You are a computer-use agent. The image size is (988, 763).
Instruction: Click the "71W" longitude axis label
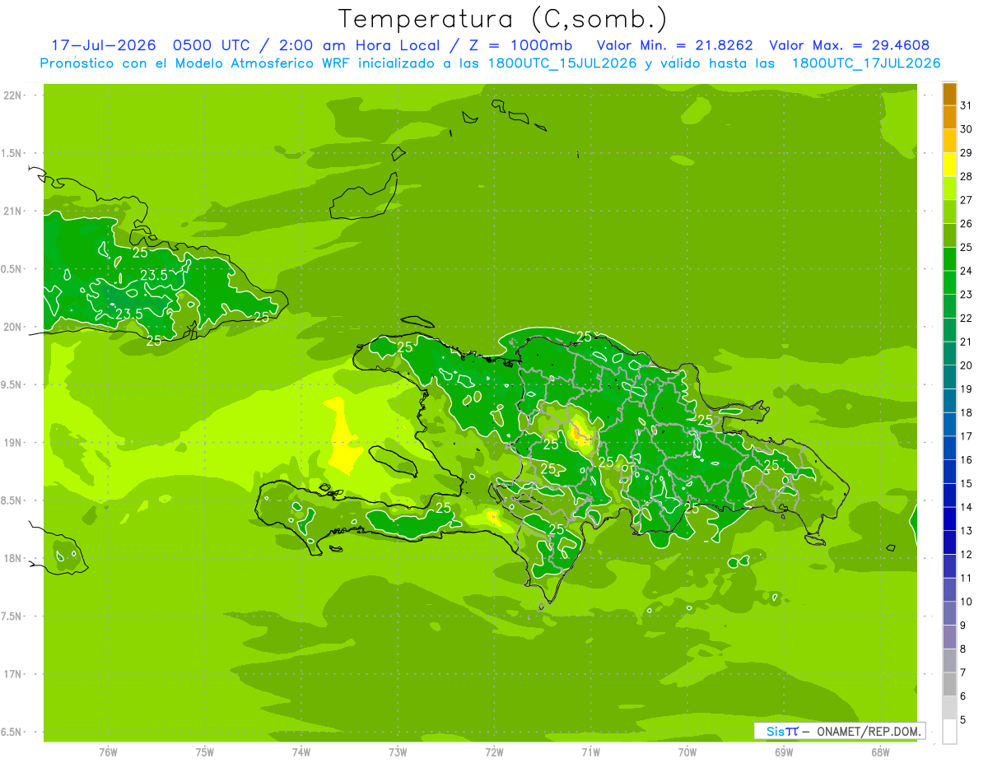point(590,751)
